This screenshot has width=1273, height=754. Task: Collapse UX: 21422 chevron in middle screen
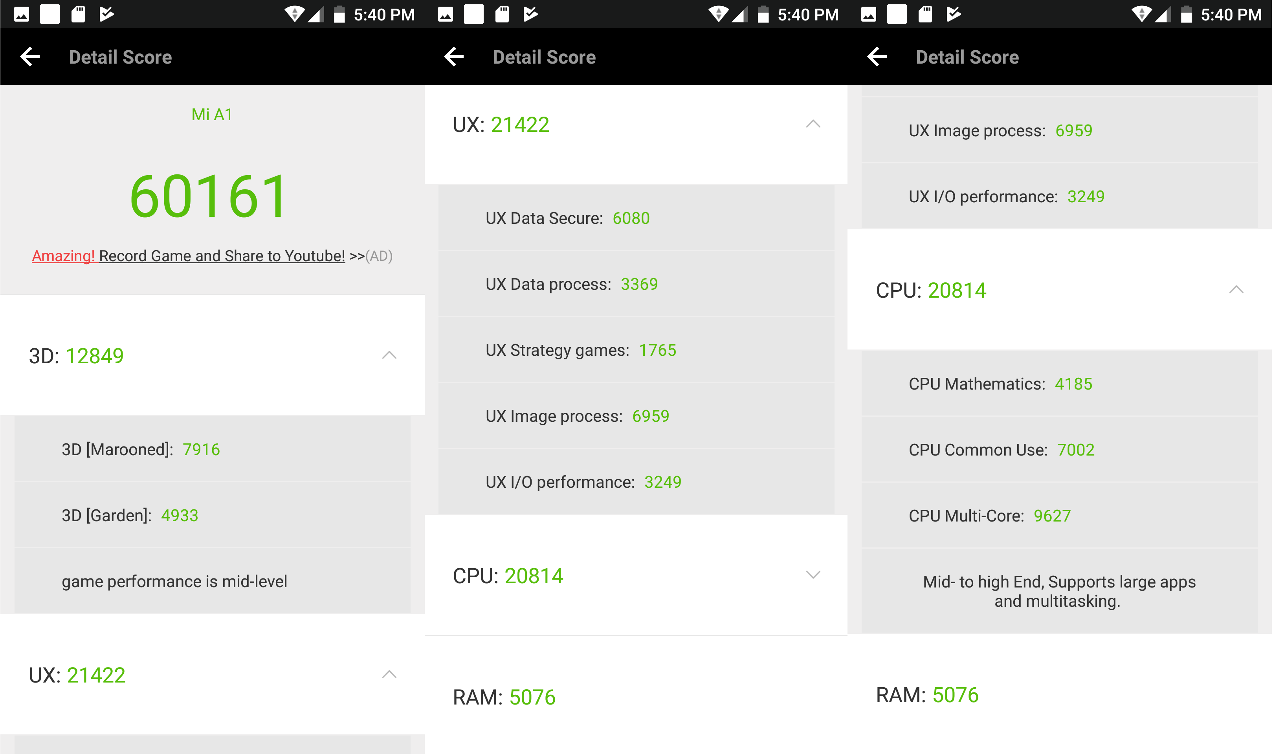[813, 124]
